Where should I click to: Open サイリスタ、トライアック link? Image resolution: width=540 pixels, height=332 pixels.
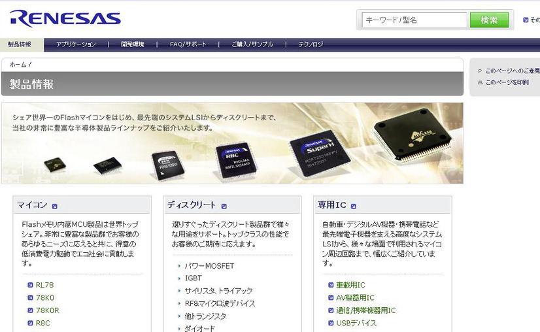(x=219, y=291)
